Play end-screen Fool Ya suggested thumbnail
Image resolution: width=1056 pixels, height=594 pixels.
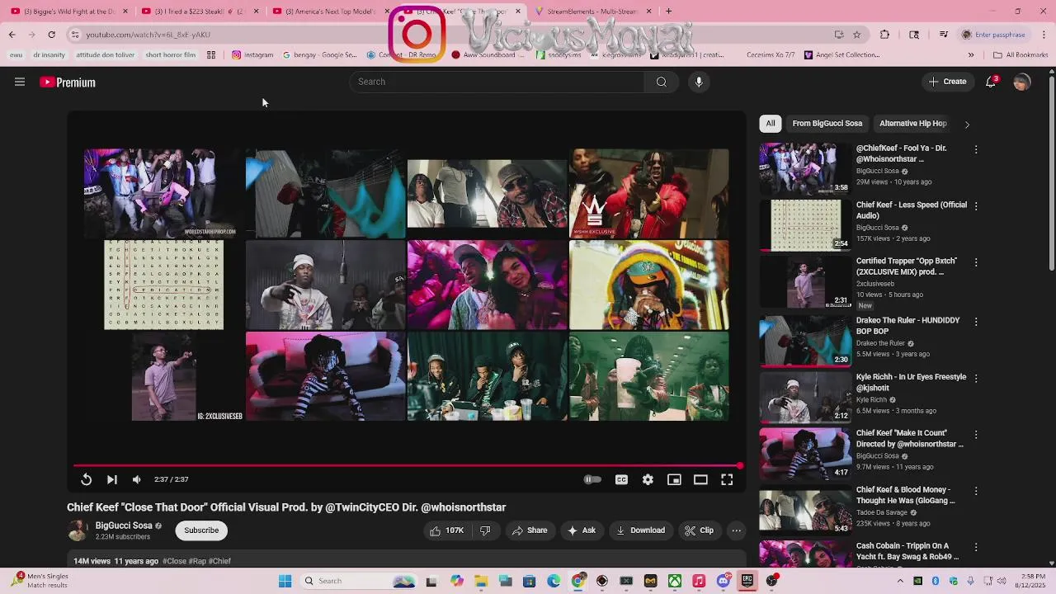(x=163, y=194)
